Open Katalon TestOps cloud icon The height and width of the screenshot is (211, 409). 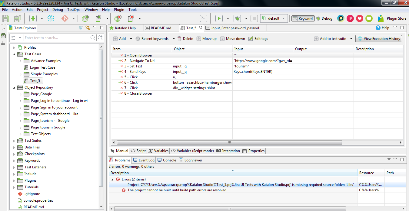51,18
